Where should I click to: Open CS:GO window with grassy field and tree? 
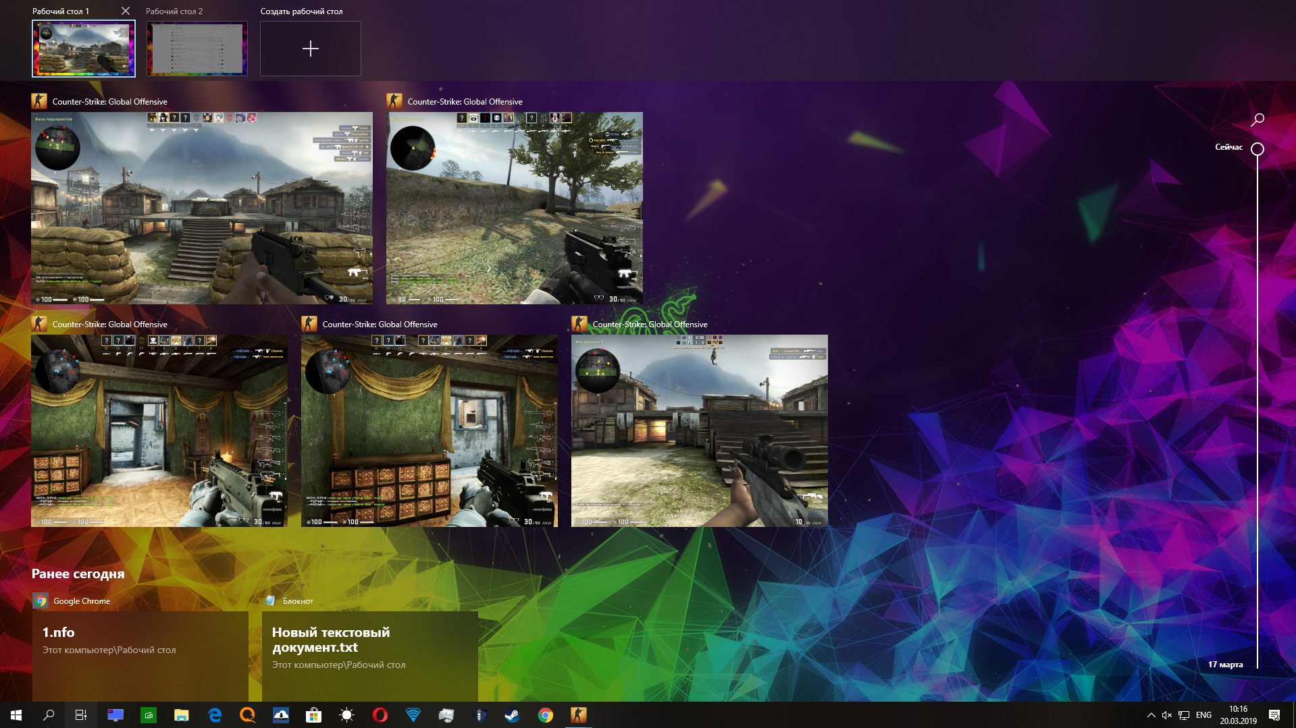click(515, 208)
